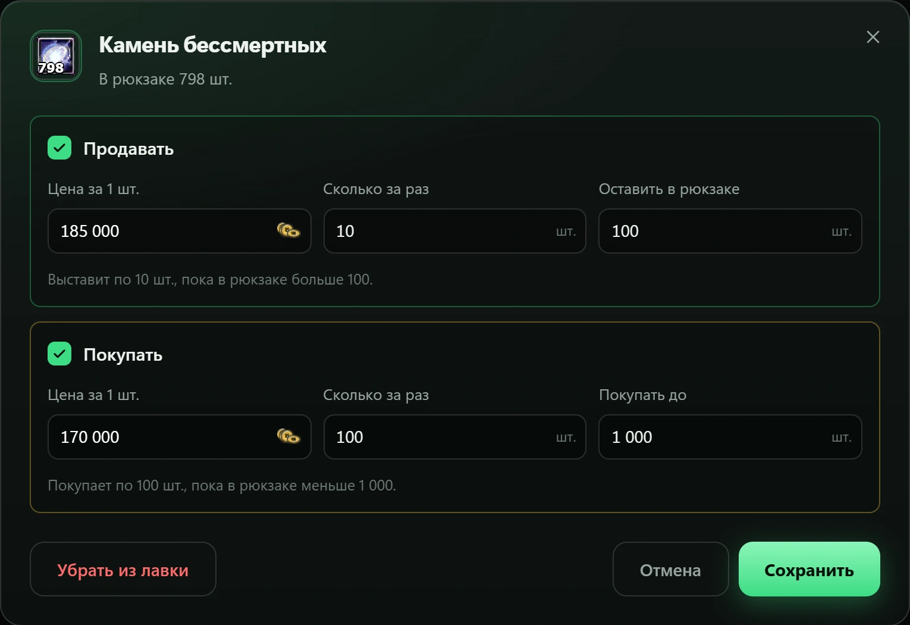
Task: Focus the Оставить в рюкзаке field
Action: click(730, 231)
